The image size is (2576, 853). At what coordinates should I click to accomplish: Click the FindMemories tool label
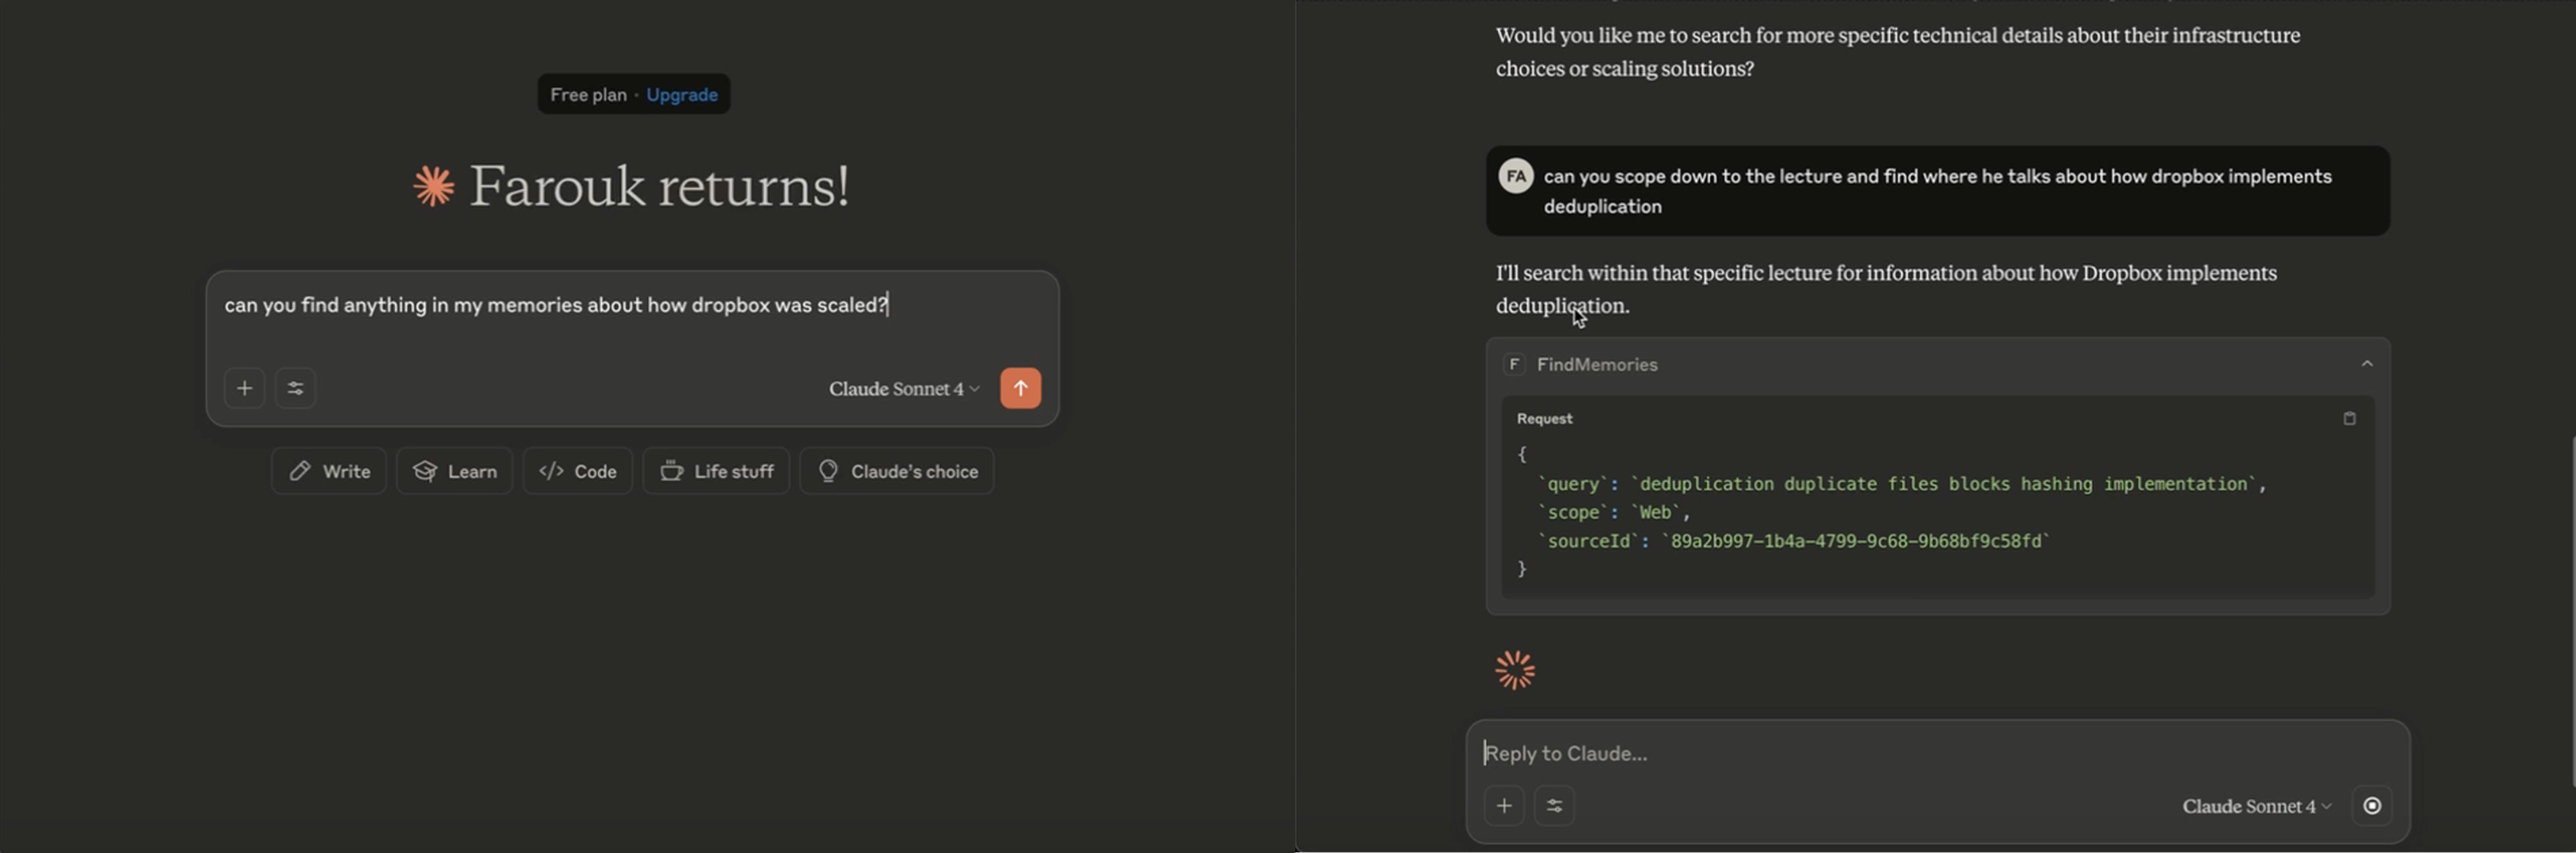[1597, 365]
